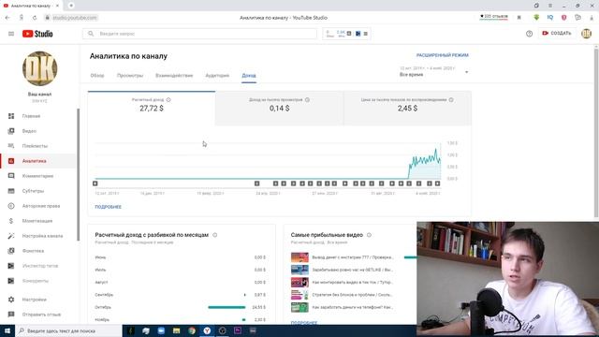Switch to Просмотры tab
This screenshot has height=337, width=599.
(x=130, y=75)
